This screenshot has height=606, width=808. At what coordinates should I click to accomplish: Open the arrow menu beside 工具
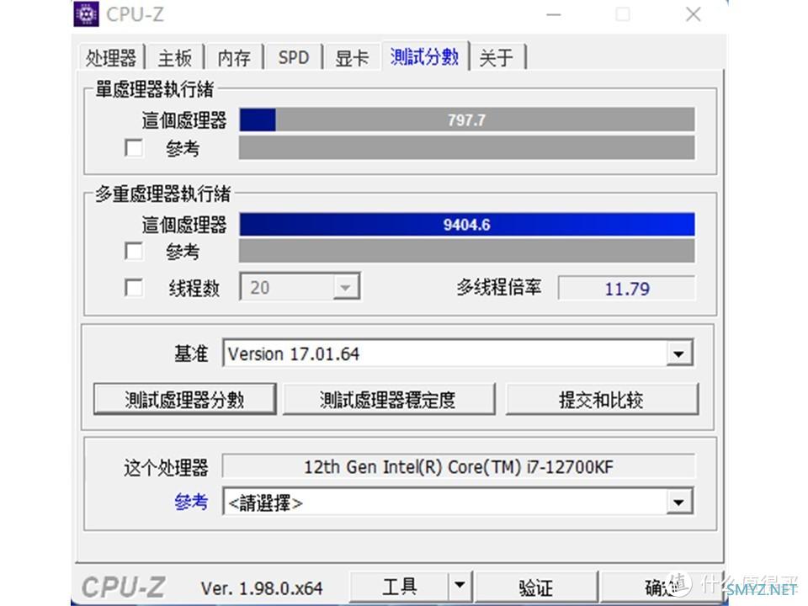tap(460, 587)
